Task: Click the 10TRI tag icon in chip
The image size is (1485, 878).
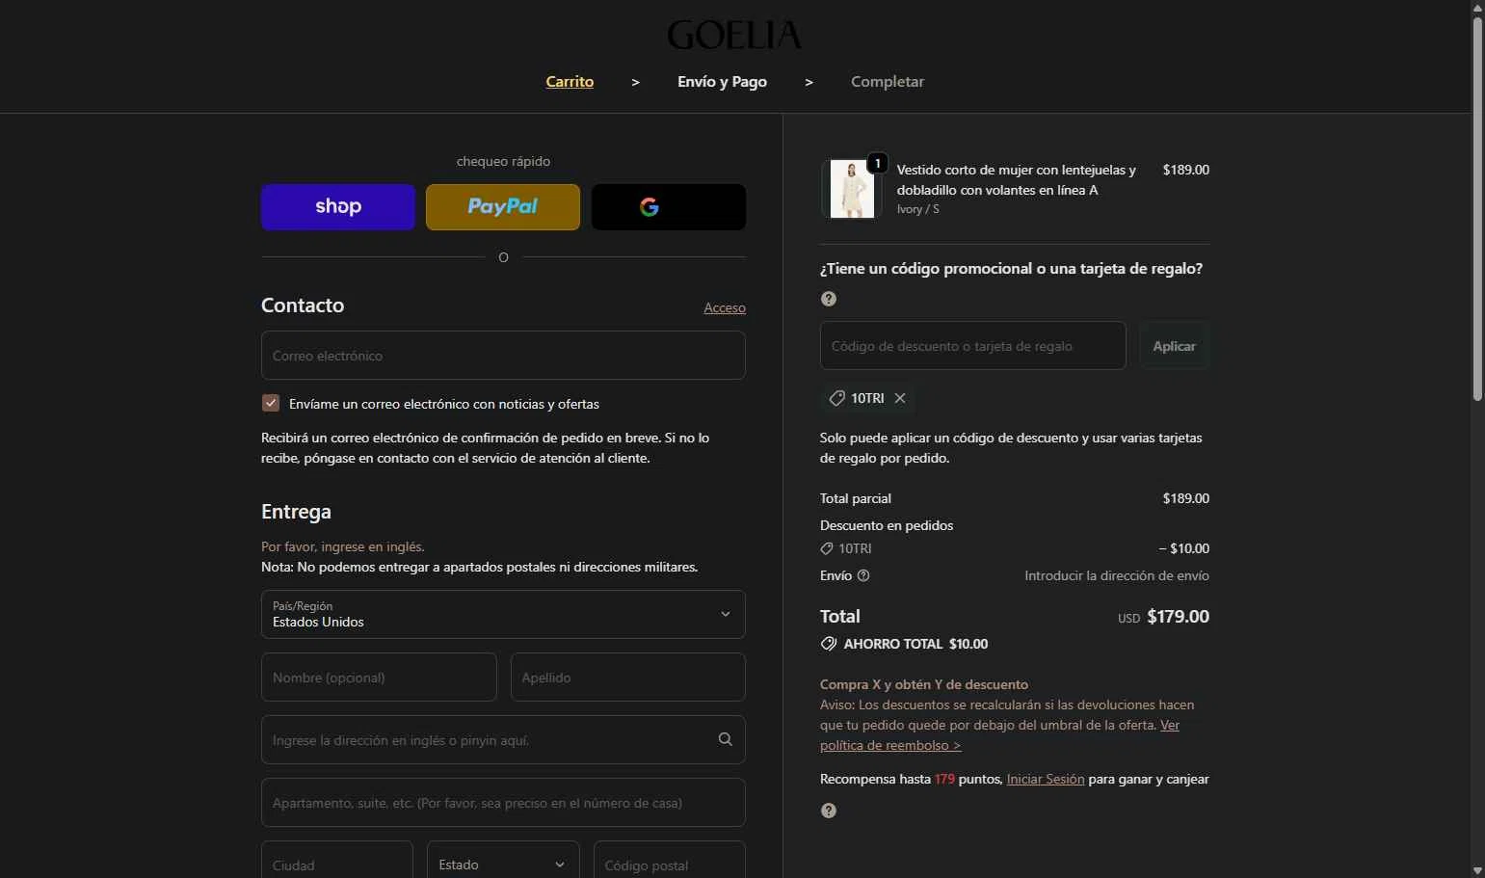Action: click(837, 398)
